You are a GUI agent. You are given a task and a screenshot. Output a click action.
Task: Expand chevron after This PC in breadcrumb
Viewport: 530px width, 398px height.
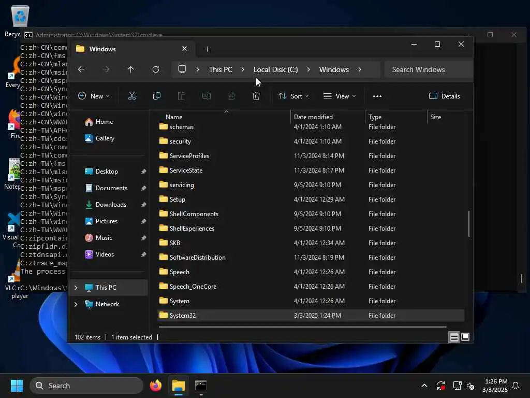(x=243, y=69)
